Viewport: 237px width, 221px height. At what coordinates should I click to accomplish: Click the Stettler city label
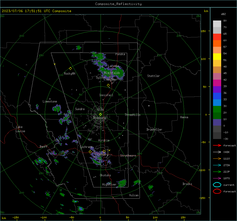point(154,76)
